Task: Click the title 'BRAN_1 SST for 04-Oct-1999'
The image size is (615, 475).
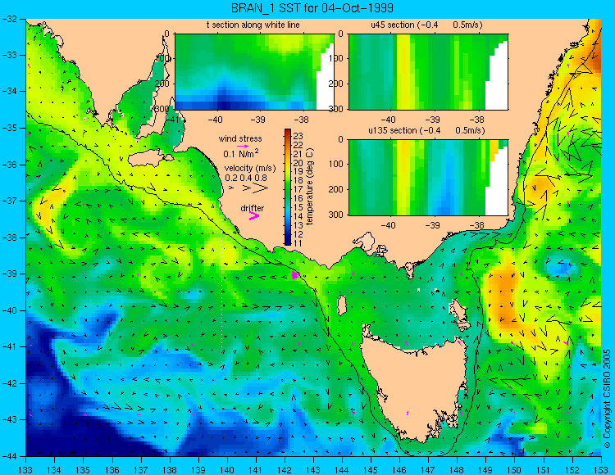Action: (x=312, y=8)
